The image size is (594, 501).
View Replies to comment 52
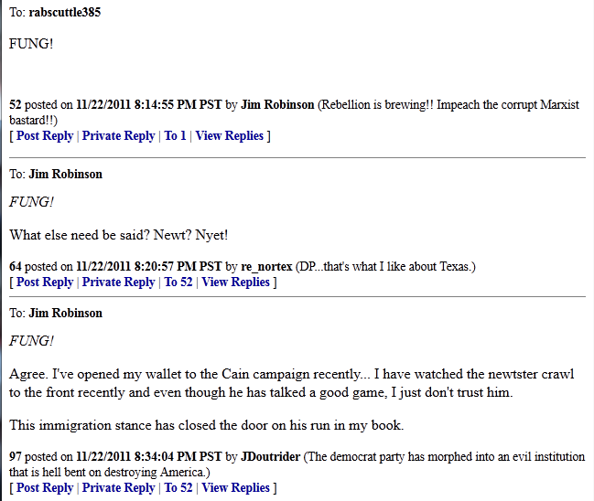[229, 136]
